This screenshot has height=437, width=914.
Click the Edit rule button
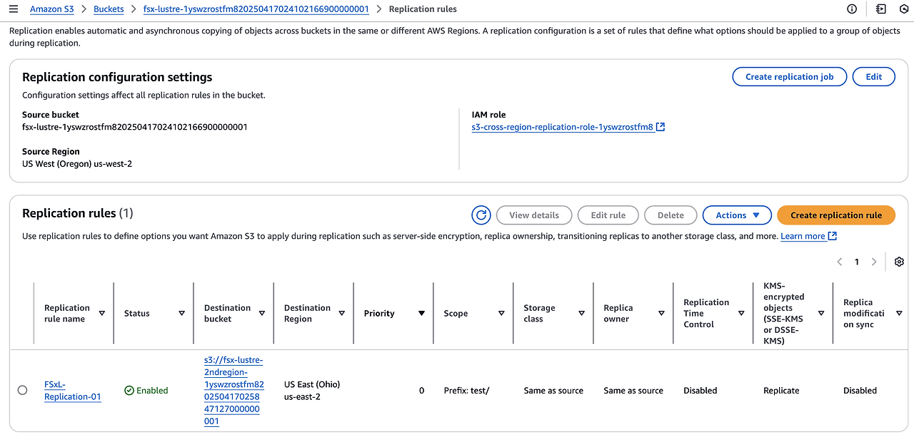click(608, 215)
